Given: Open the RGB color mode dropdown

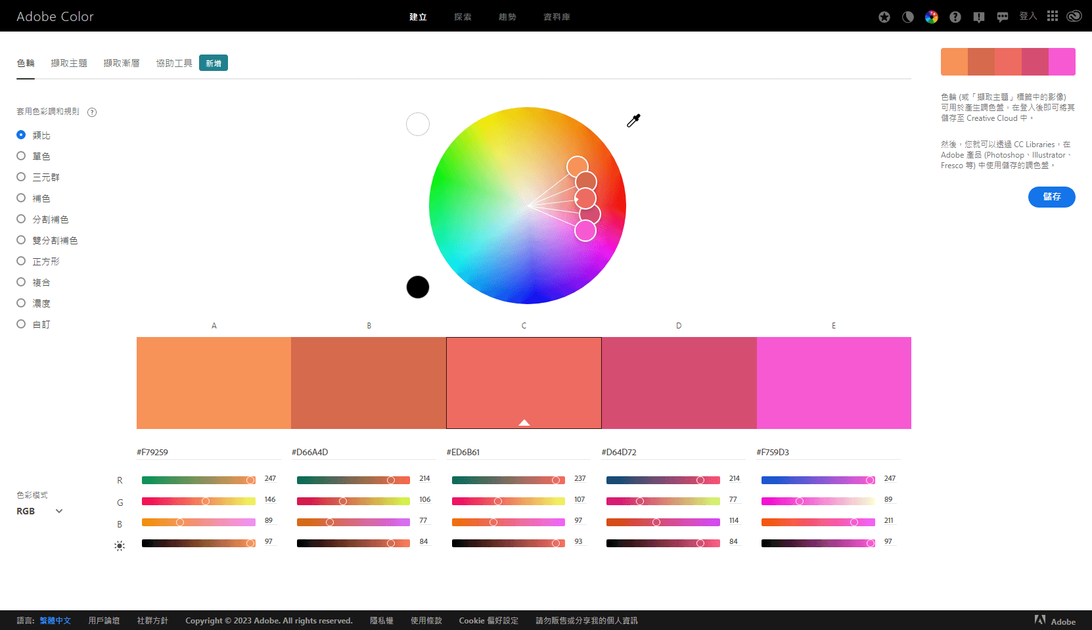Looking at the screenshot, I should pos(39,511).
